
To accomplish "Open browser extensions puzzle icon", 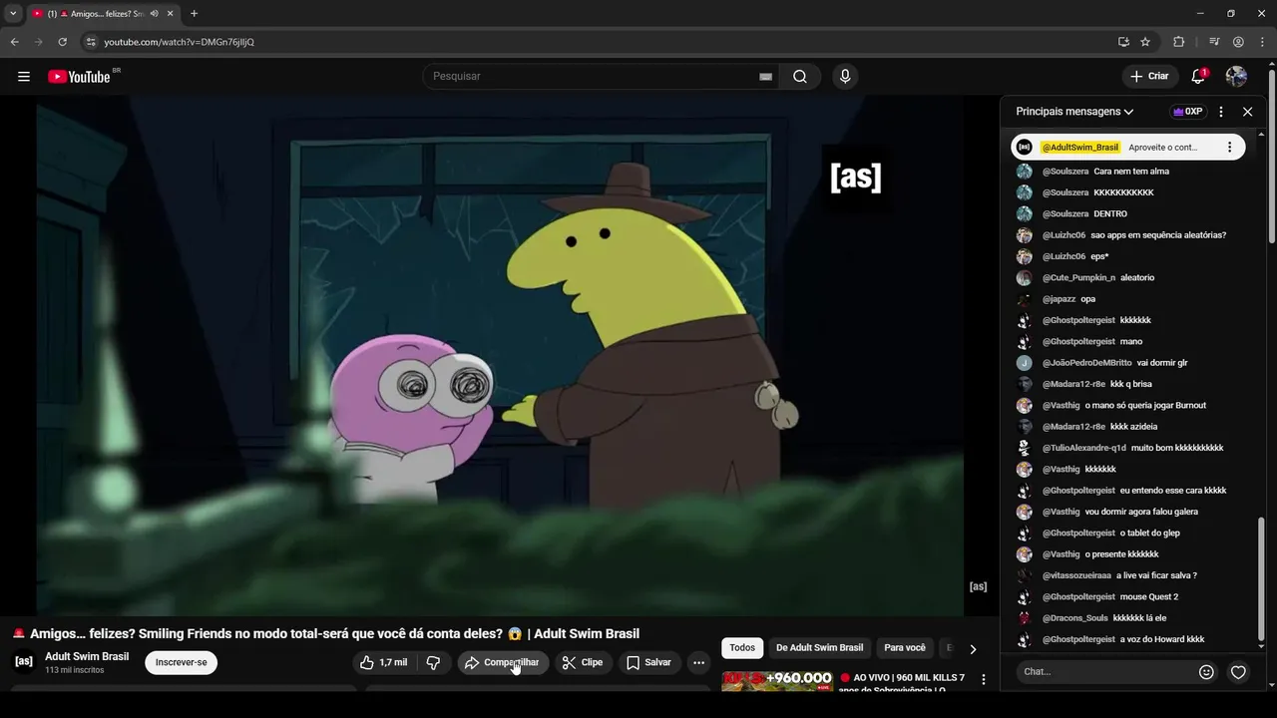I will (x=1178, y=42).
